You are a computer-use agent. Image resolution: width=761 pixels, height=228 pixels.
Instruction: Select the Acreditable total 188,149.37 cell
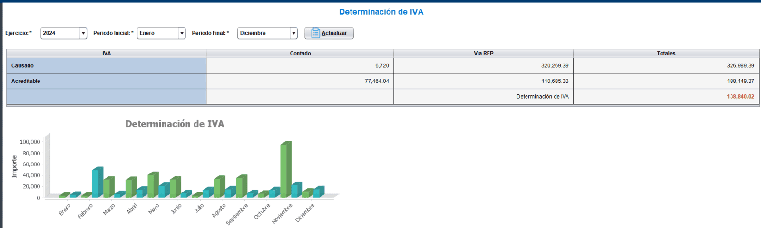click(x=740, y=81)
